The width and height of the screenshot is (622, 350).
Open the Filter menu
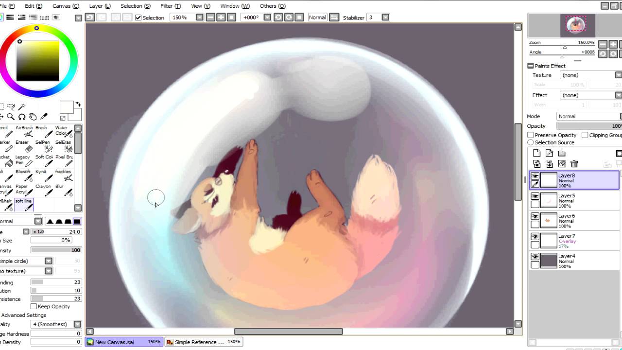pos(171,6)
